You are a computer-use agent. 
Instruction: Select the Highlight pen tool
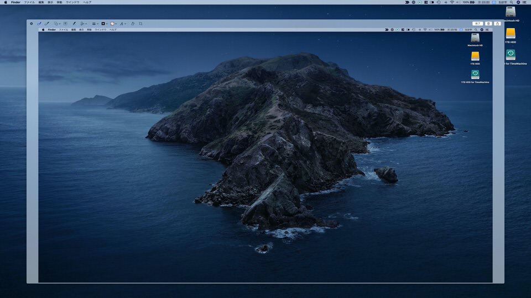click(x=74, y=24)
